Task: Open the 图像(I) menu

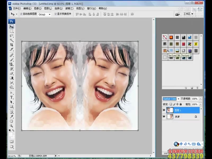Action: pos(38,8)
